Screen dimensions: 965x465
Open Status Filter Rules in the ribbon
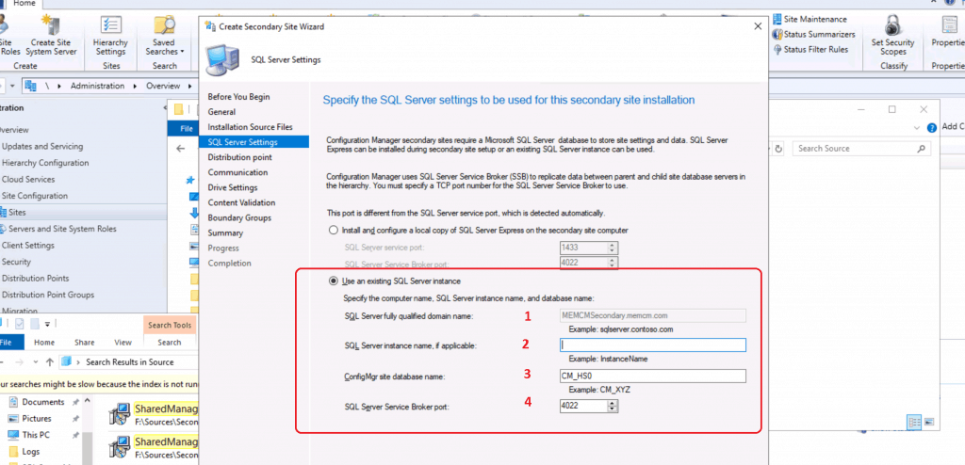pos(811,49)
